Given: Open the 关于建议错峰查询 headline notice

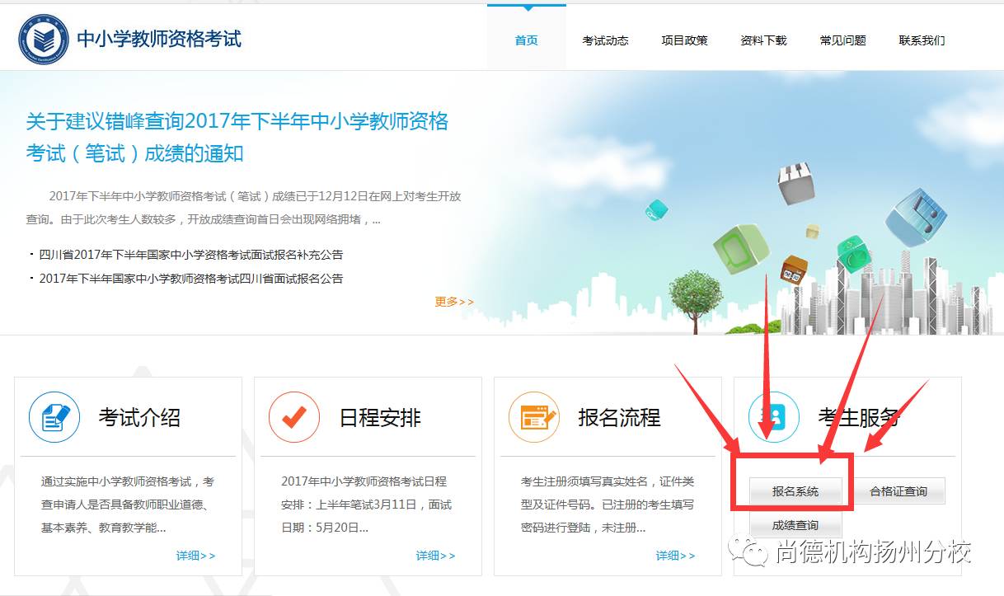Looking at the screenshot, I should click(x=237, y=137).
